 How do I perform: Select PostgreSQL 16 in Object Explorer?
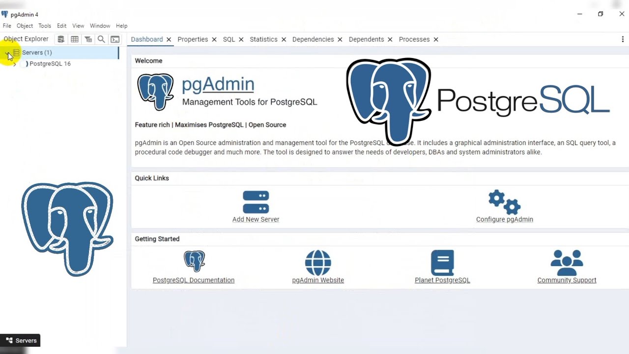(50, 64)
